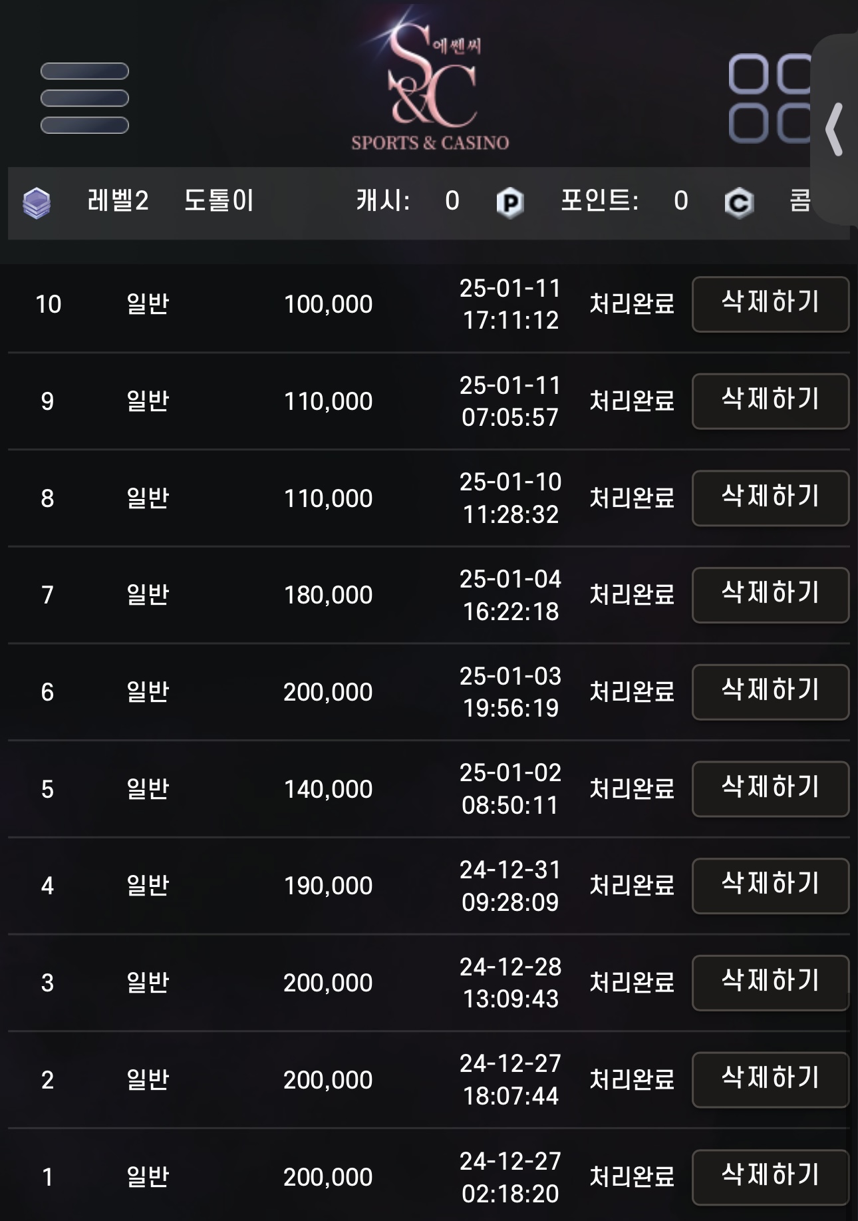Delete the 180,000 entry in row 7
The image size is (858, 1221).
coord(770,595)
